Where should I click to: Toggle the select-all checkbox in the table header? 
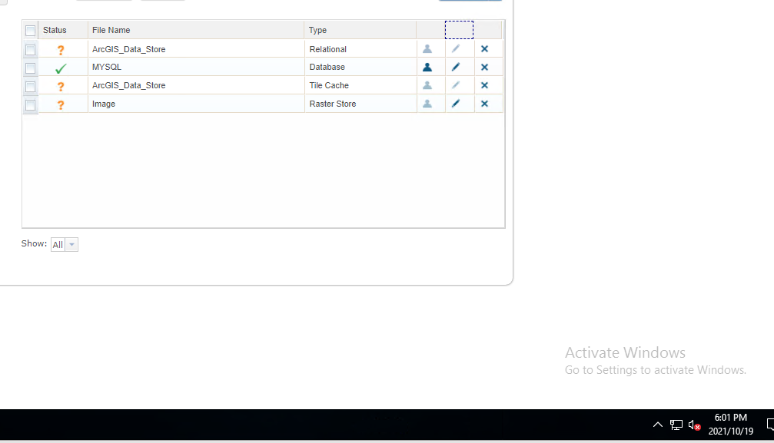30,30
